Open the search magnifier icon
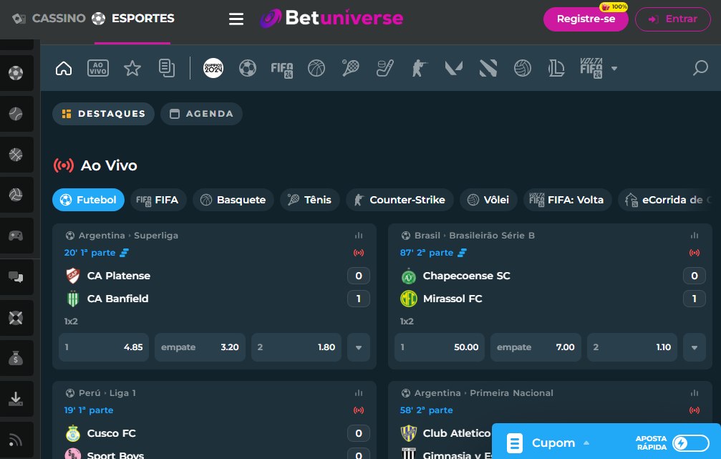The image size is (721, 459). coord(700,68)
